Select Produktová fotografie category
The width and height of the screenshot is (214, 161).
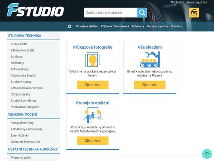tap(25, 107)
